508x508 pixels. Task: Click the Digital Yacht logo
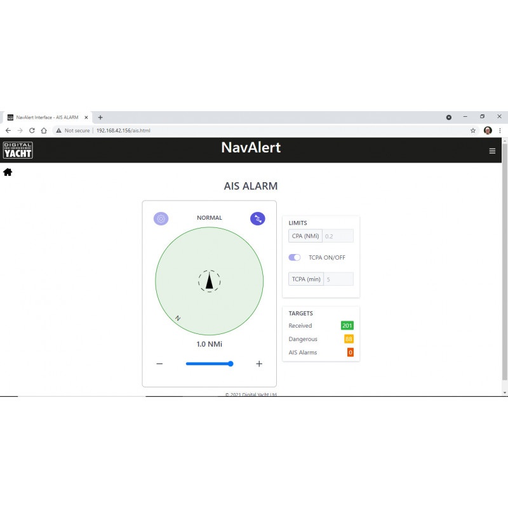coord(18,150)
